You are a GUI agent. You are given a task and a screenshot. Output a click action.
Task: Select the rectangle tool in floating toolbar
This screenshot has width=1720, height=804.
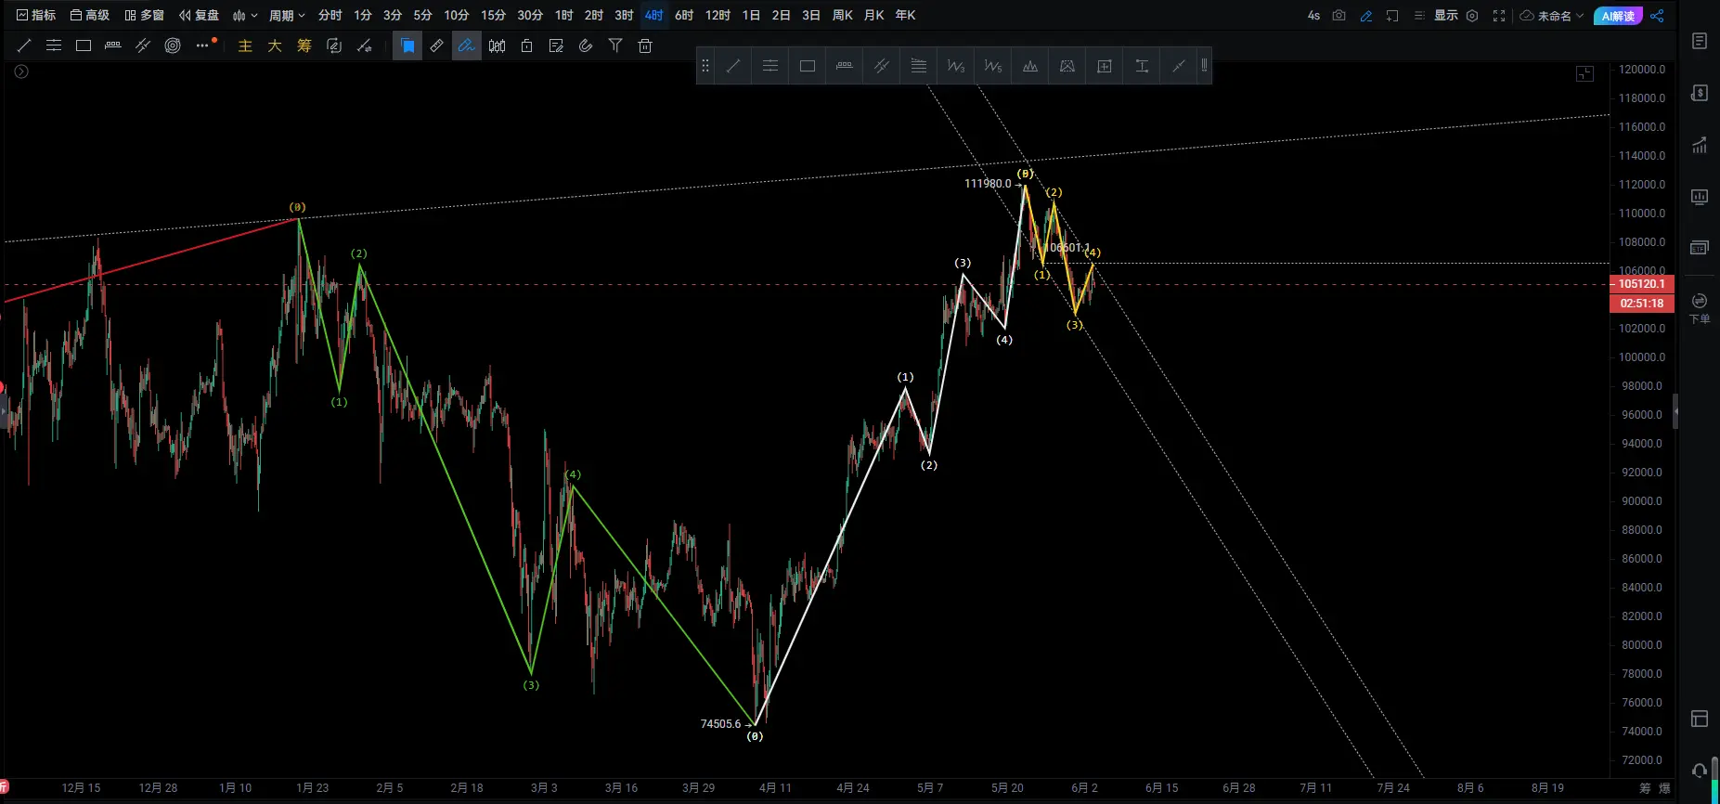808,66
